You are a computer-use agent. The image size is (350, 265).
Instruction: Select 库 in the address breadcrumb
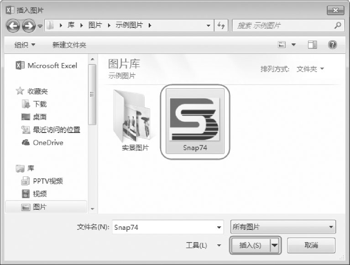[x=71, y=25]
